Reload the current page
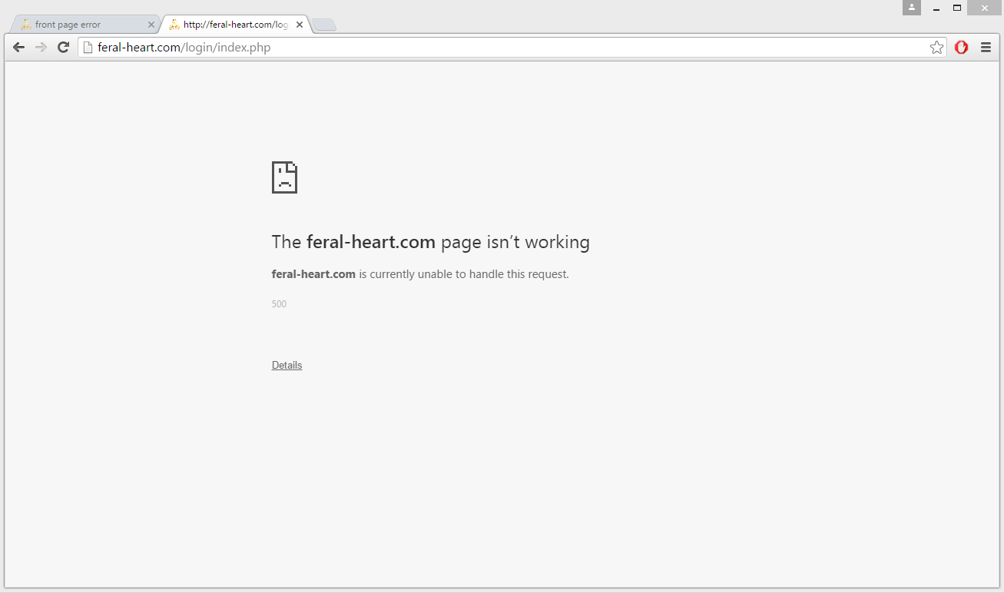 (x=64, y=48)
